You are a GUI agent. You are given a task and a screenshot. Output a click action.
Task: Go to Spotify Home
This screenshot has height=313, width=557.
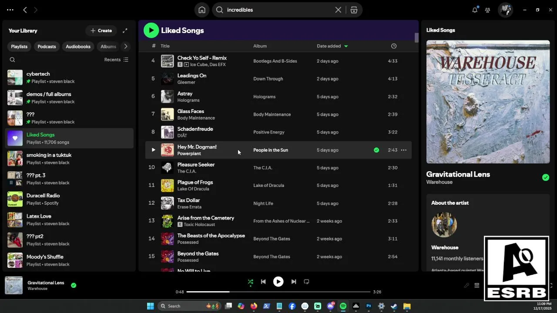(201, 10)
